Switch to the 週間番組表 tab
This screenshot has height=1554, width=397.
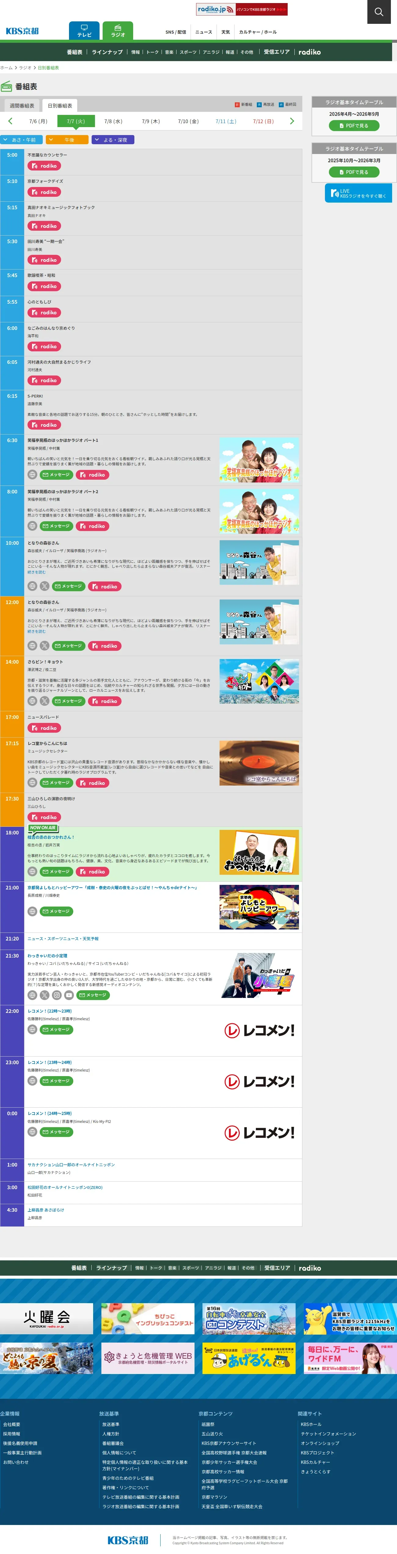(22, 106)
